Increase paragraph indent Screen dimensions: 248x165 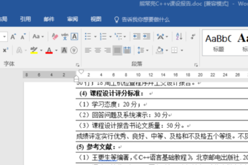[x=146, y=37]
